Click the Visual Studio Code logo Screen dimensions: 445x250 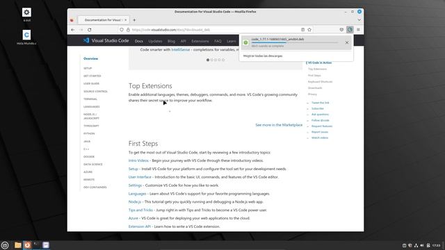[x=106, y=40]
